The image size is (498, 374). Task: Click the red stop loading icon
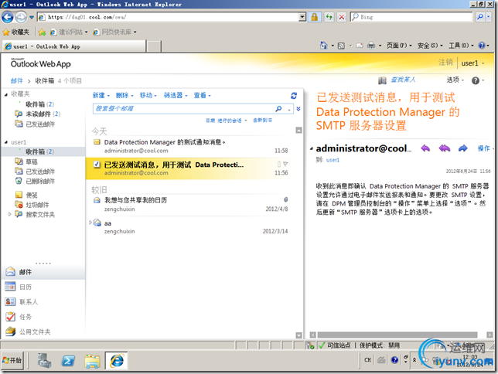point(342,17)
